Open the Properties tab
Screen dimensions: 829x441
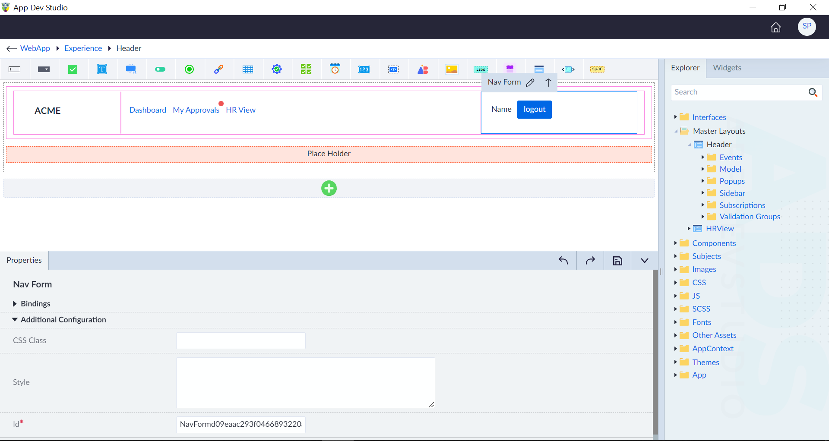(24, 260)
